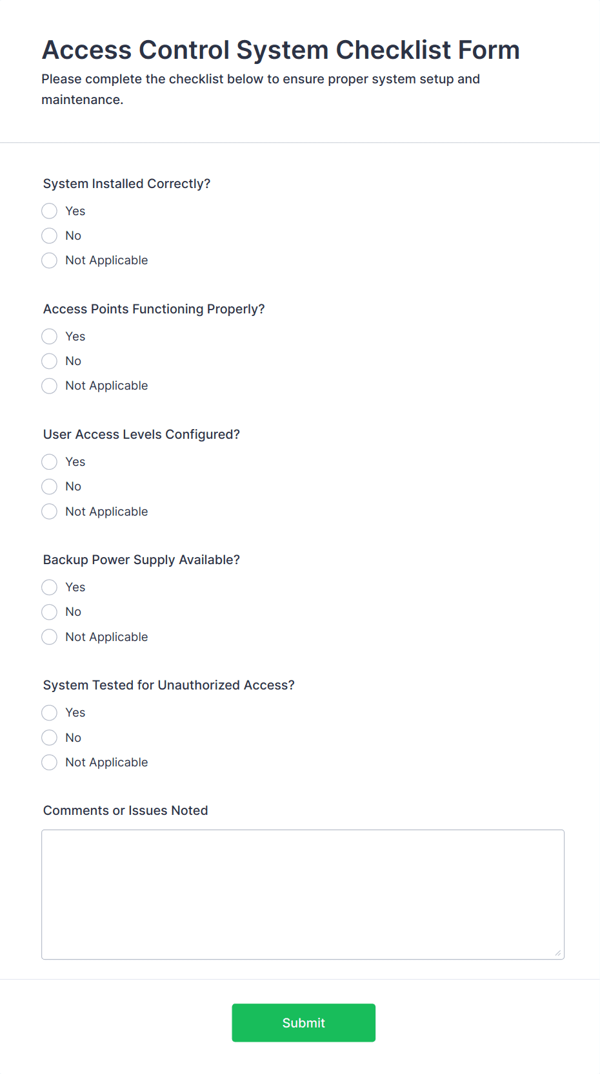Mark No for Access Points Functioning Properly

click(50, 361)
